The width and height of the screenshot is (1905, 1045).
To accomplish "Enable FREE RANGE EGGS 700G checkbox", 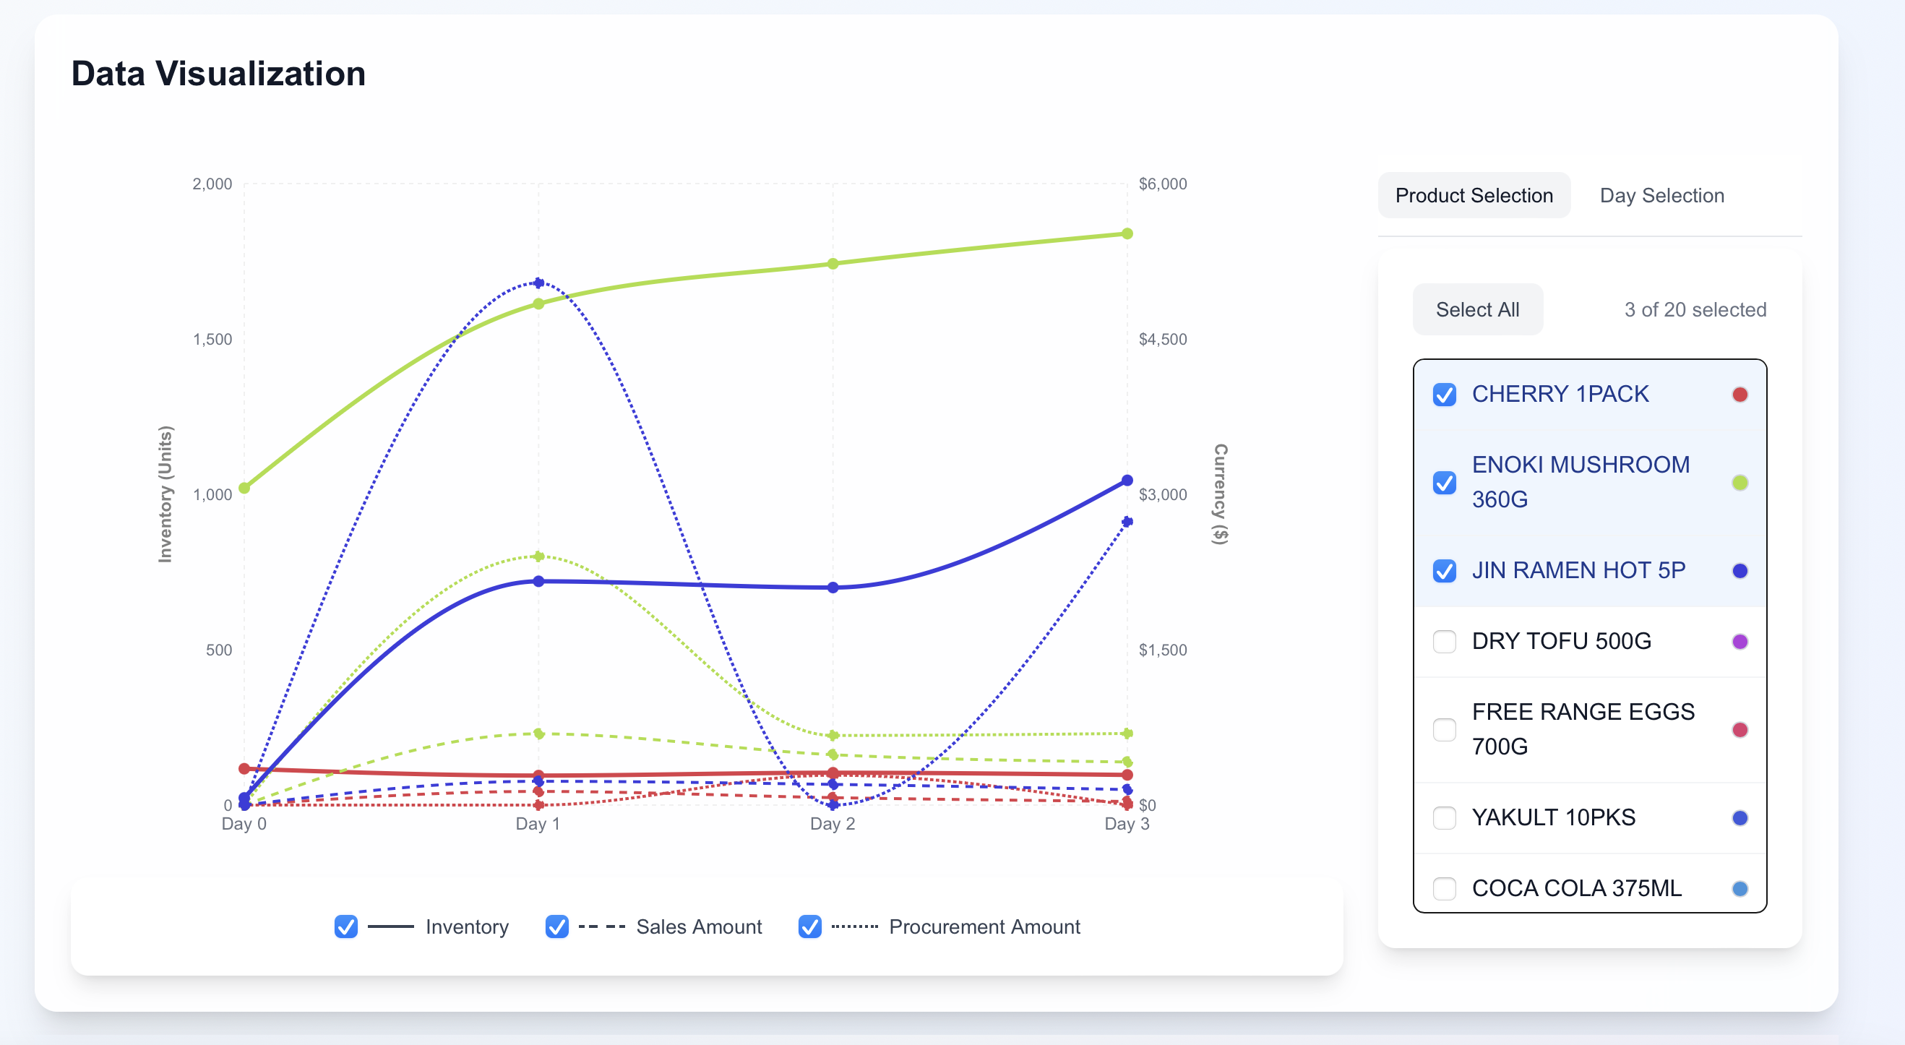I will click(1443, 729).
